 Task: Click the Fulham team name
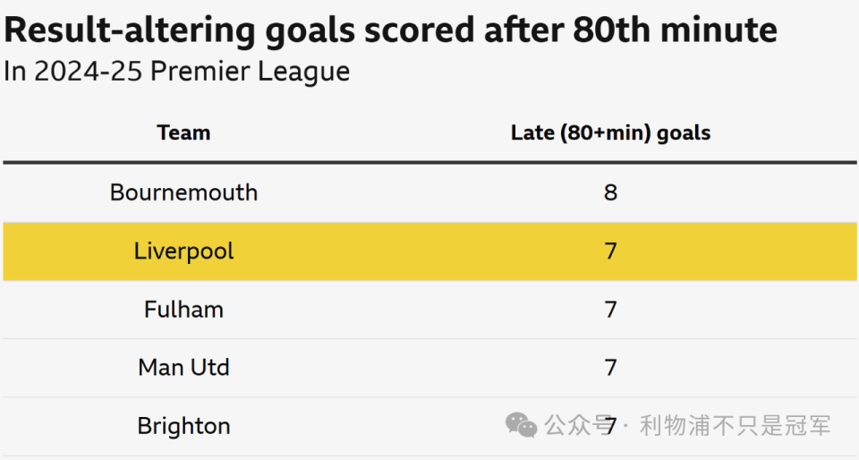(183, 310)
